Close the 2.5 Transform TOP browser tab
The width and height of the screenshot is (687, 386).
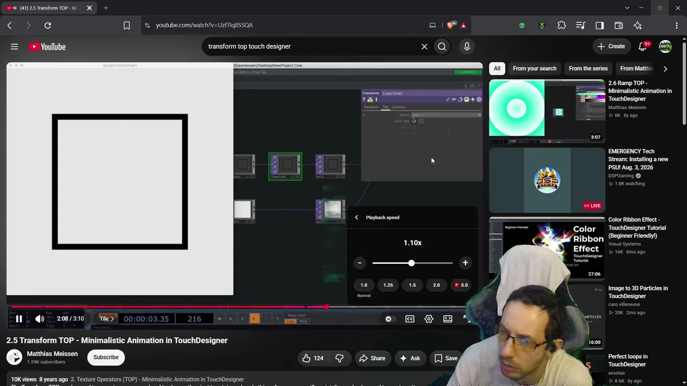89,8
